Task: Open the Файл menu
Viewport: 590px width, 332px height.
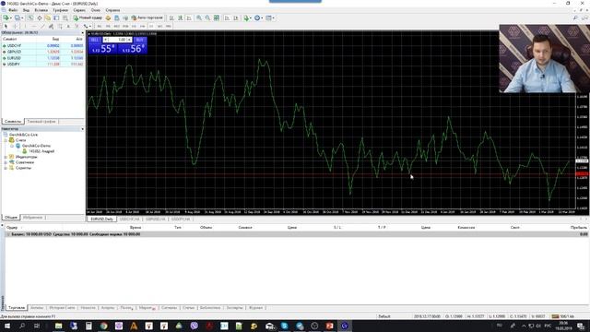Action: pyautogui.click(x=12, y=10)
